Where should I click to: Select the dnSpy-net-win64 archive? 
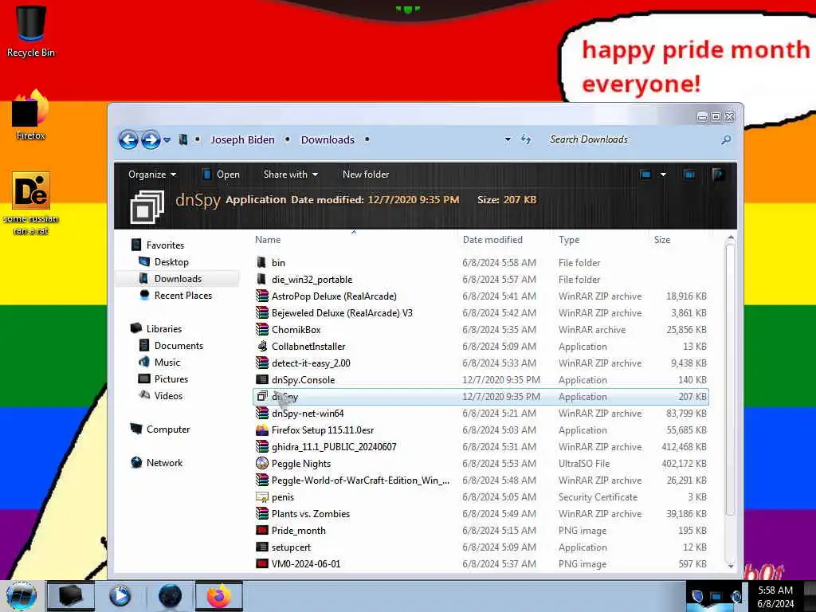click(x=308, y=414)
